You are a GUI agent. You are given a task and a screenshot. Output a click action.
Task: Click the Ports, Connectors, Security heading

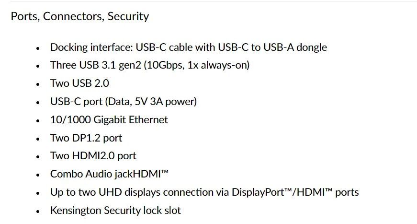[x=80, y=16]
